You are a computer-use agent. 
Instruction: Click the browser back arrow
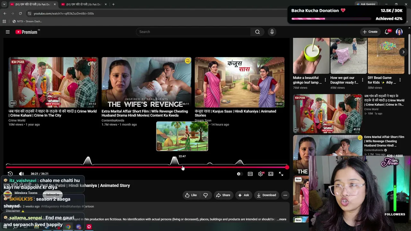pos(5,13)
